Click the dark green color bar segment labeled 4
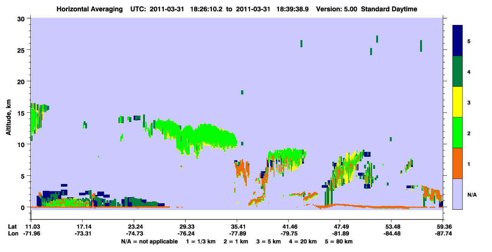The width and height of the screenshot is (492, 252). [x=458, y=71]
